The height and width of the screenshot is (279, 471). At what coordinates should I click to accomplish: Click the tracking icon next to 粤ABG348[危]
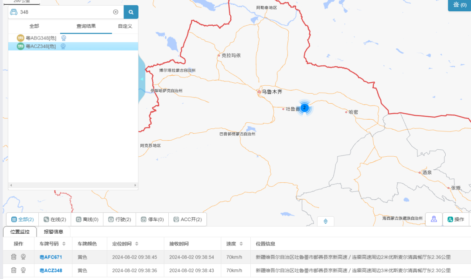pos(64,38)
